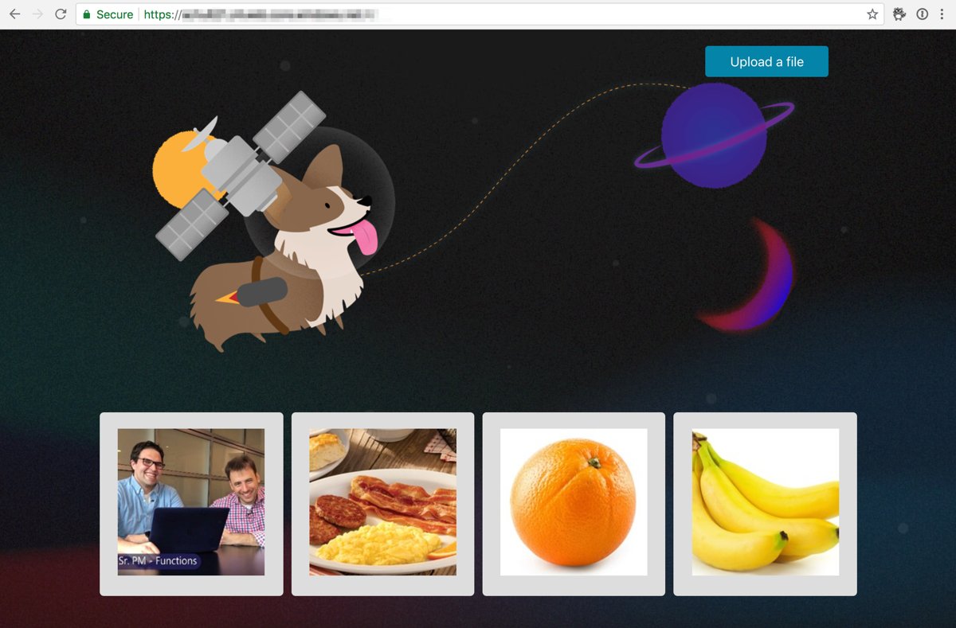
Task: Bookmark this page with the star icon
Action: [x=872, y=14]
